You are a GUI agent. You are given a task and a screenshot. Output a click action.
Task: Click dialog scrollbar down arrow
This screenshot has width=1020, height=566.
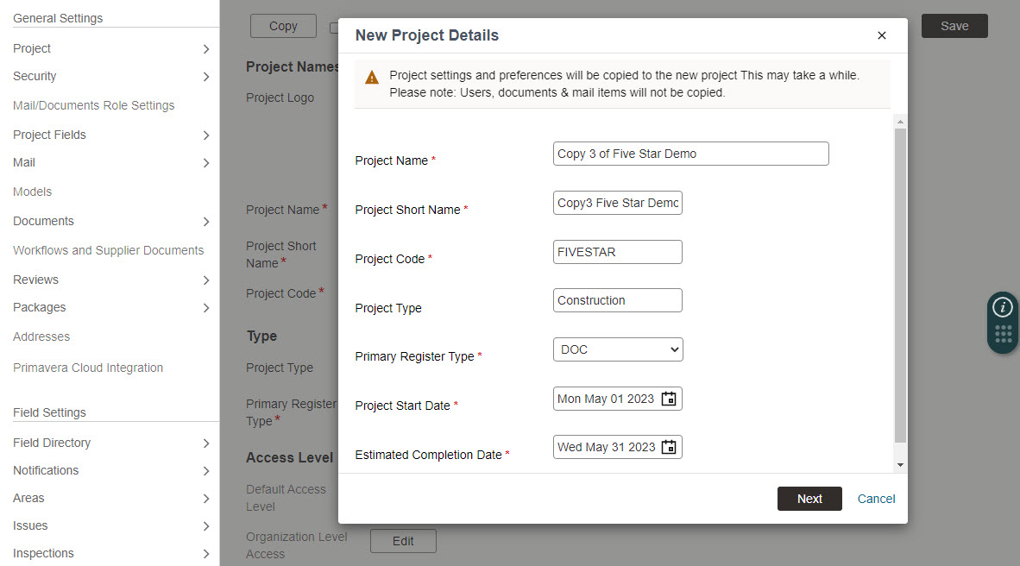click(900, 464)
